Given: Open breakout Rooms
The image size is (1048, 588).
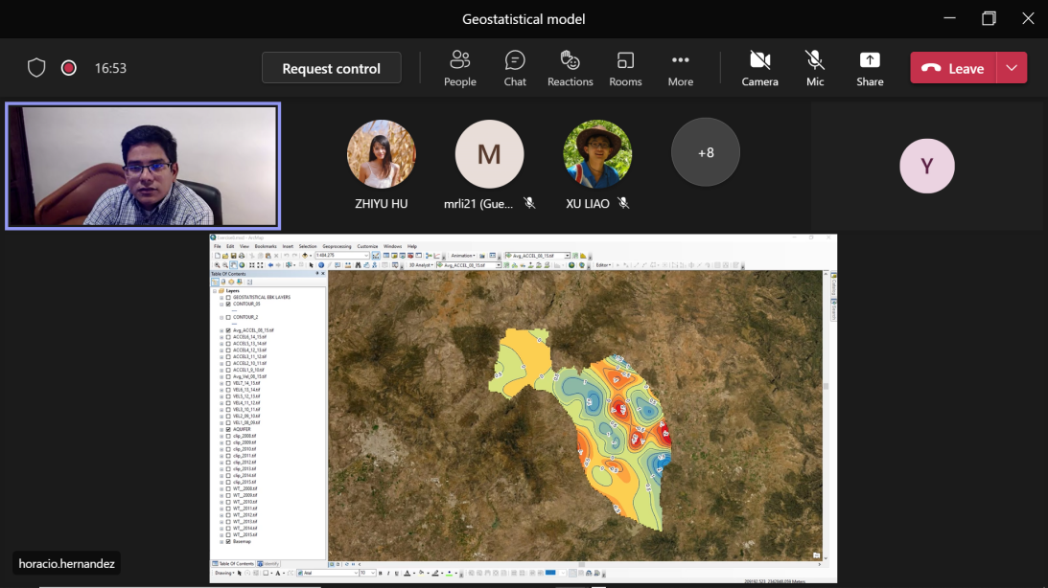Looking at the screenshot, I should [x=625, y=68].
